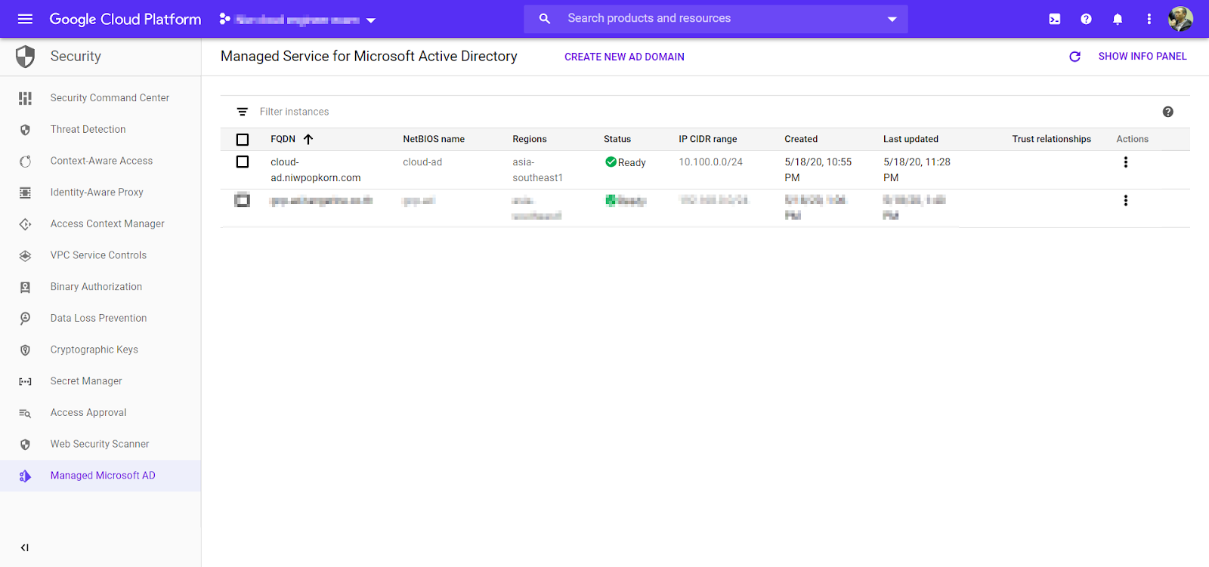Click the Binary Authorization icon
The height and width of the screenshot is (567, 1209).
[x=25, y=287]
